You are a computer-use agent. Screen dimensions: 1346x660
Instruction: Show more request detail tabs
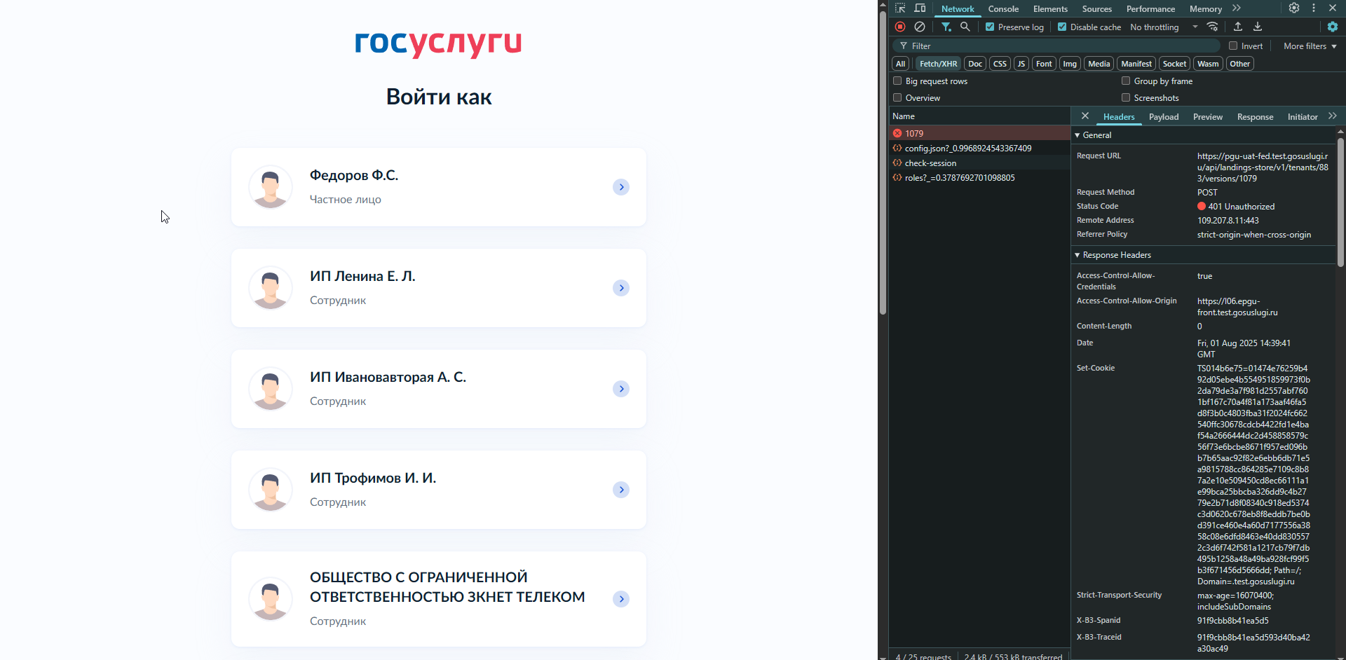click(1333, 116)
